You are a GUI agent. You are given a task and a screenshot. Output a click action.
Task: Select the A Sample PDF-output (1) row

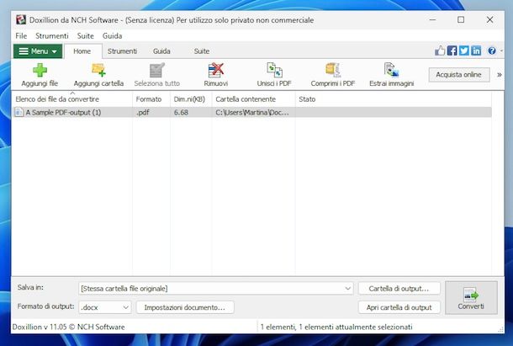(251, 112)
